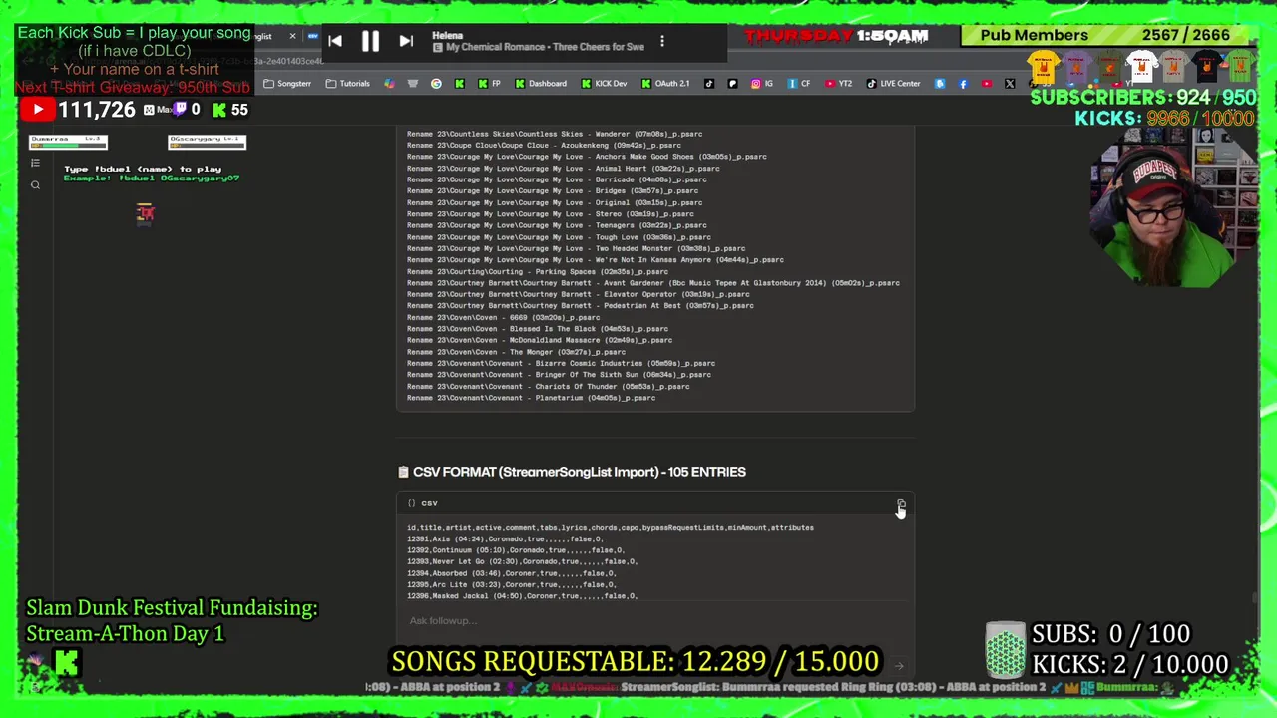This screenshot has height=718, width=1277.
Task: Open the Kick Dashboard bookmark
Action: tap(541, 84)
